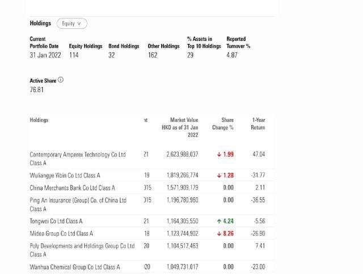Image resolution: width=363 pixels, height=274 pixels.
Task: Click the green share change value 4.24
Action: tap(225, 221)
